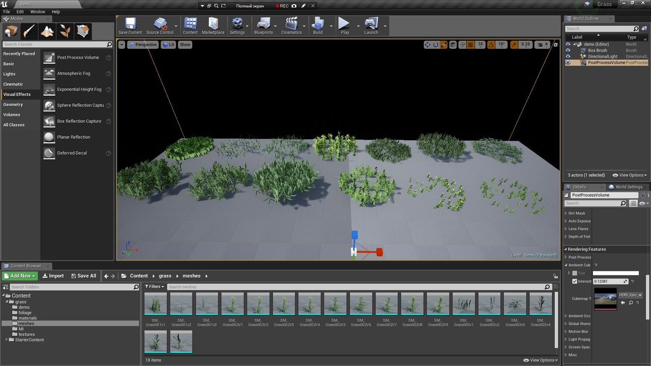Maximize or restore the viewport icon
This screenshot has width=651, height=366.
[555, 45]
